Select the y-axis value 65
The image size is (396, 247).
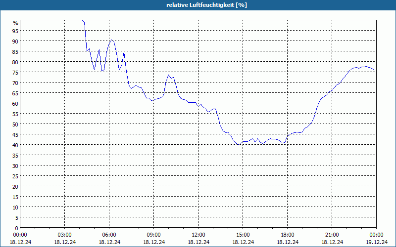[x=15, y=93]
